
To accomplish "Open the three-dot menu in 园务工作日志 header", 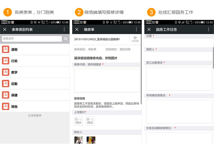I will [x=208, y=29].
